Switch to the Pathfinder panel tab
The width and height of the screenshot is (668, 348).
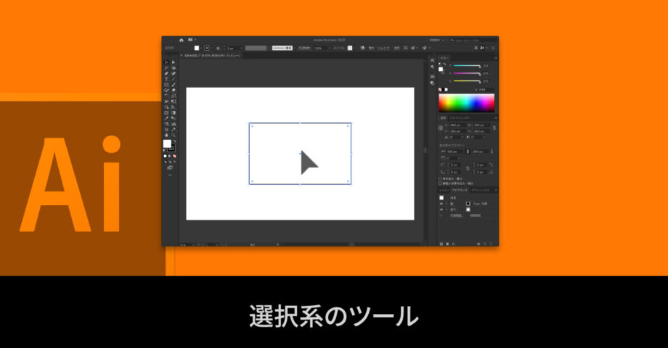pos(460,117)
